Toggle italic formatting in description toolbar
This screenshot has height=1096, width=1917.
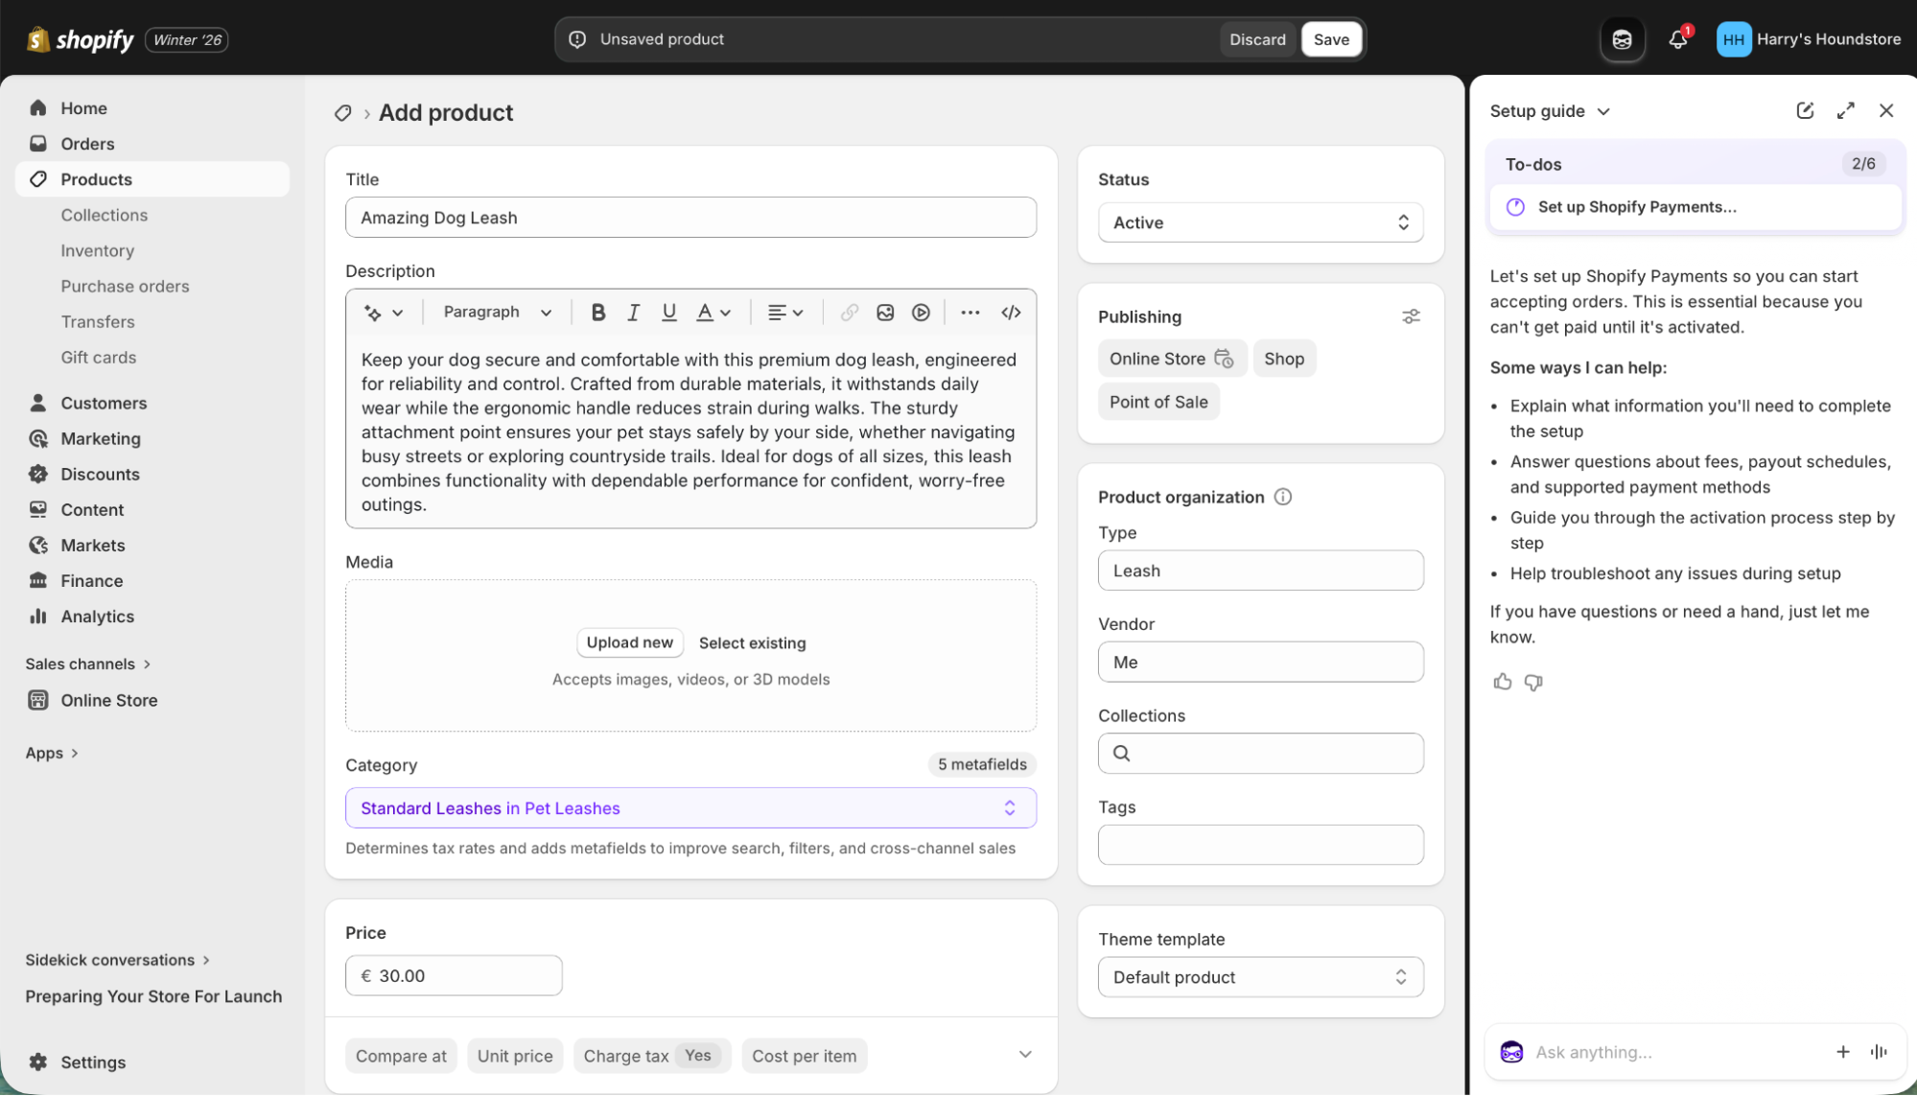(x=633, y=313)
